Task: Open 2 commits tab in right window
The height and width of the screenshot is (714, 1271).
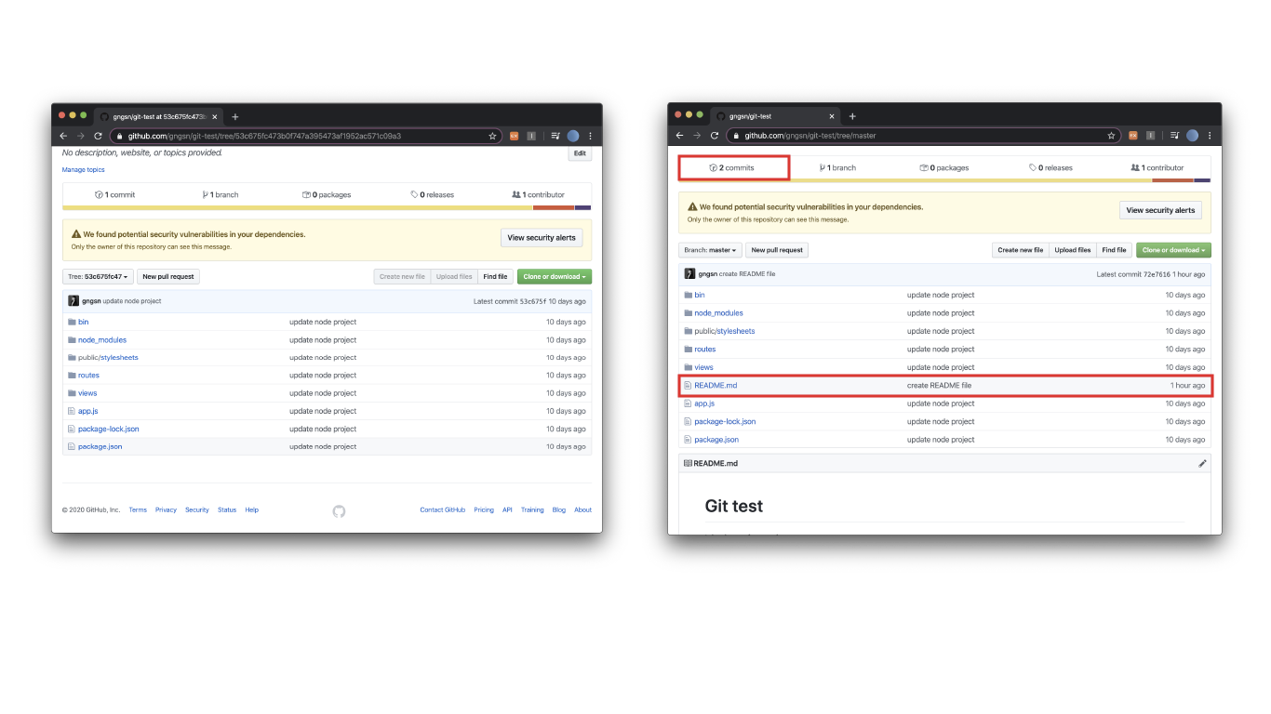Action: pyautogui.click(x=731, y=168)
